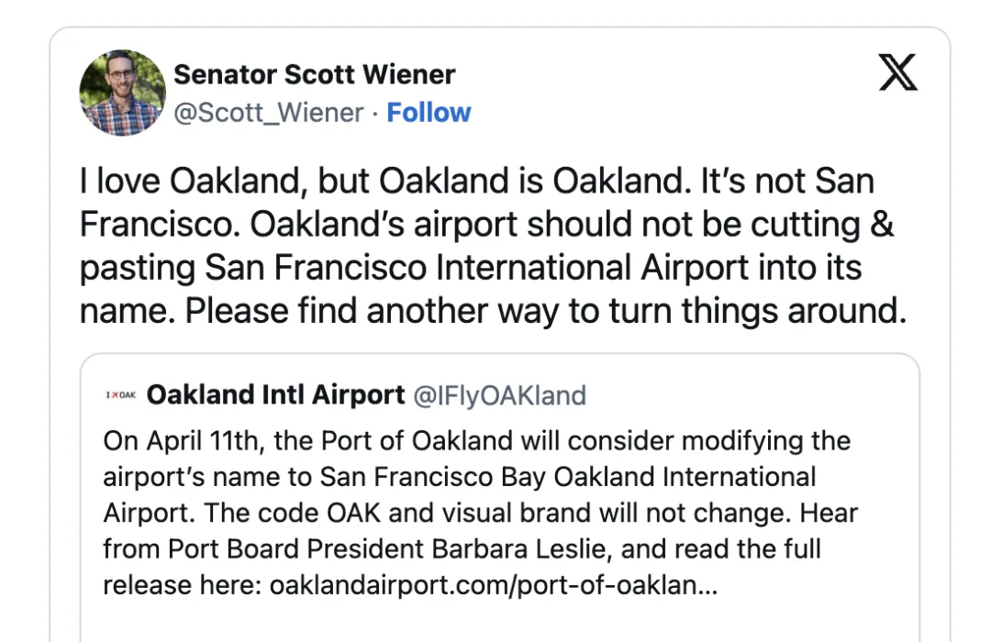The image size is (991, 642).
Task: Open the Oakland Intl Airport account name
Action: coord(275,395)
